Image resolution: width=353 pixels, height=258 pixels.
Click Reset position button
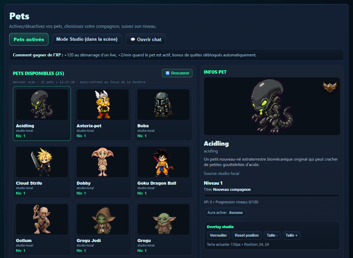point(247,235)
